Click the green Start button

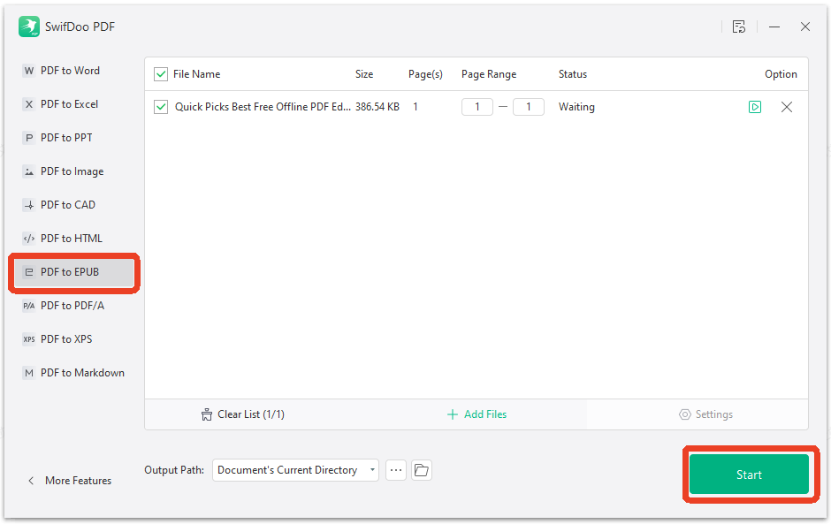click(749, 475)
